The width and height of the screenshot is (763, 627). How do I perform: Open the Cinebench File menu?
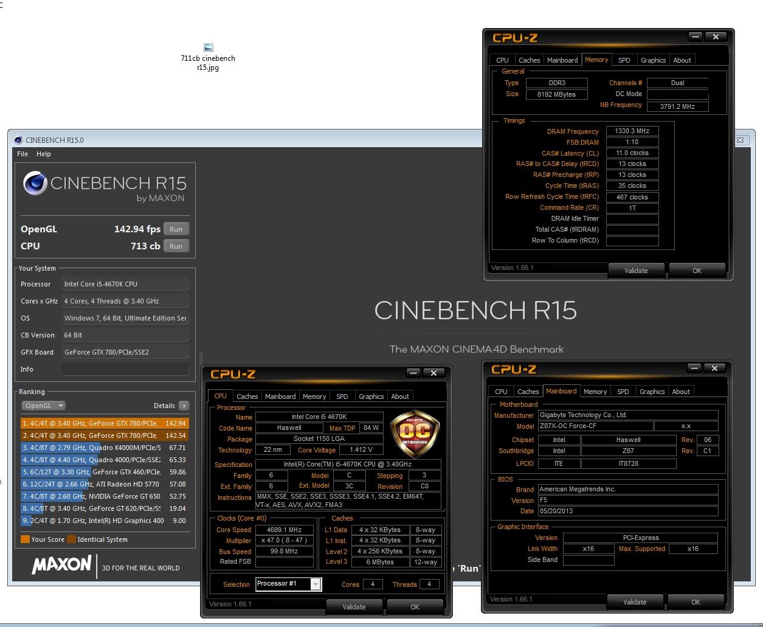click(22, 154)
